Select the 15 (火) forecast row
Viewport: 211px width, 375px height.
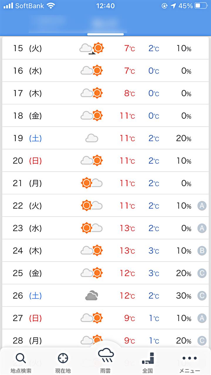(x=106, y=48)
